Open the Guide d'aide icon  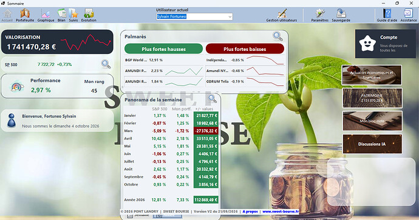click(x=387, y=16)
